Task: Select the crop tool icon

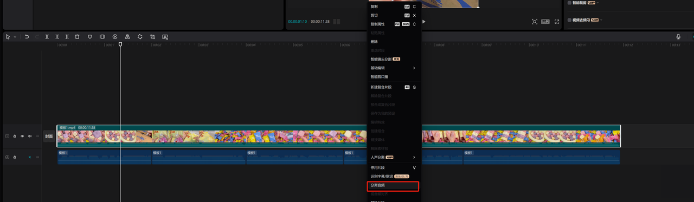Action: [x=152, y=37]
